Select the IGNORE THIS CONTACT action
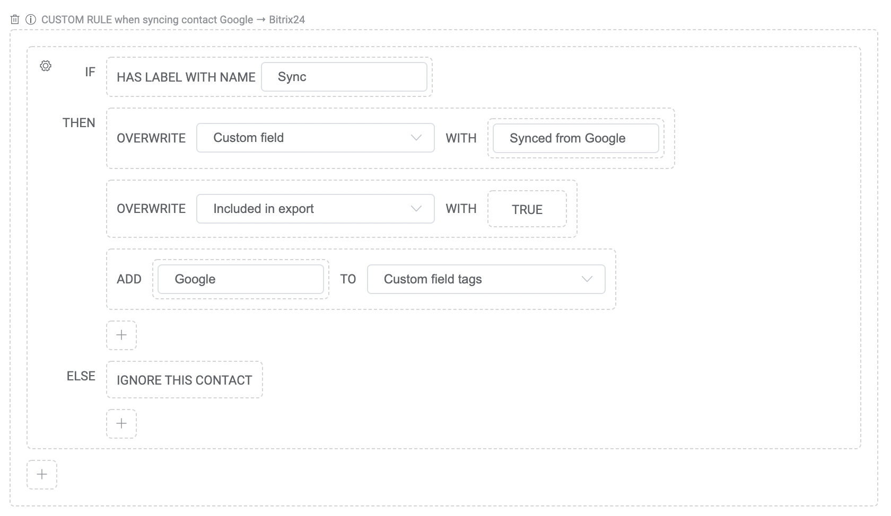This screenshot has height=516, width=891. point(184,380)
